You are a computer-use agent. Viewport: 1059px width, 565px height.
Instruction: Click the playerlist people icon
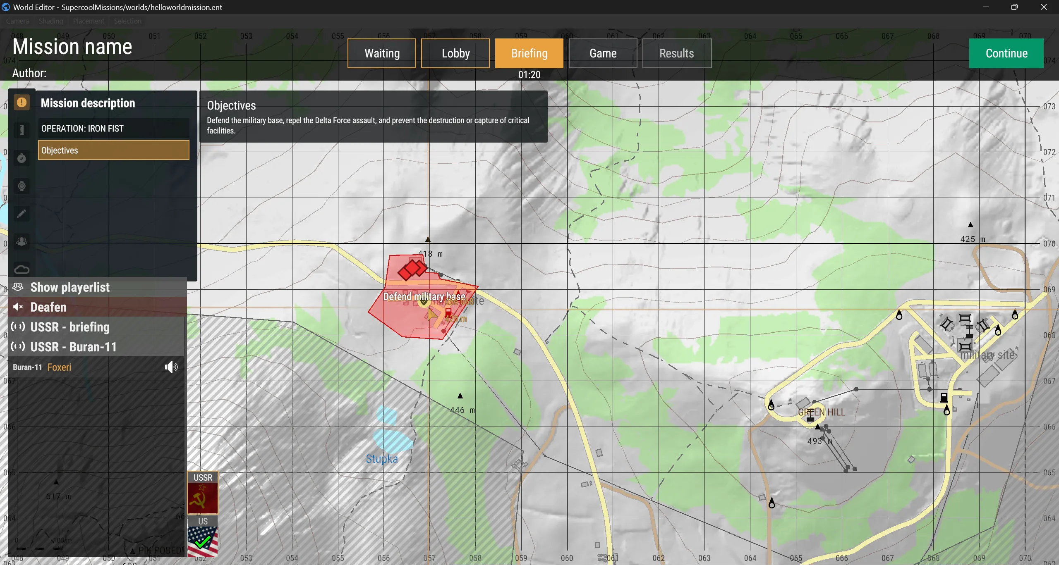click(x=18, y=287)
